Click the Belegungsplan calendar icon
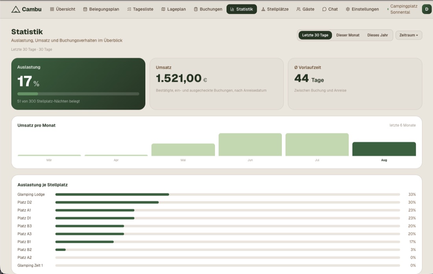433x274 pixels. (85, 9)
